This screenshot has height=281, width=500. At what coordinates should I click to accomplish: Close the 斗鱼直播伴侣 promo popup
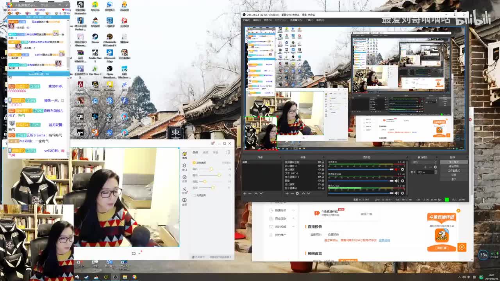click(x=458, y=211)
